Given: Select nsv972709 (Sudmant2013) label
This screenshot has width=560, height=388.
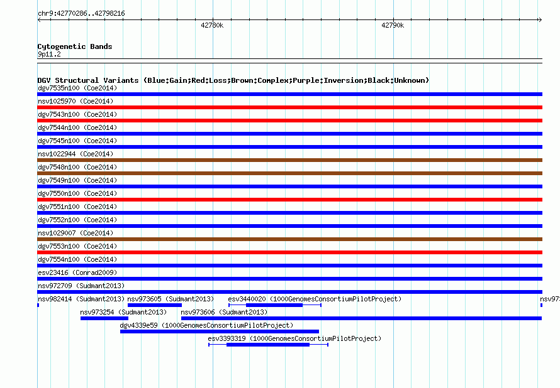Looking at the screenshot, I should click(81, 286).
